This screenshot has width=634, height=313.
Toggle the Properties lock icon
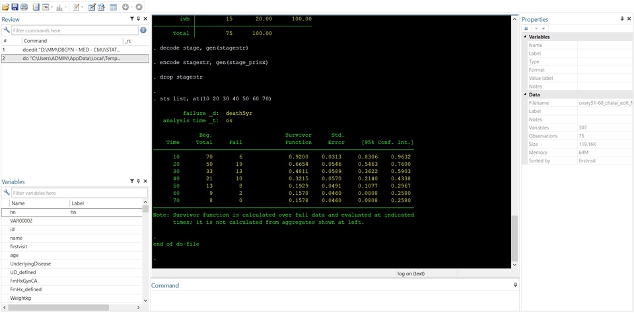tap(526, 28)
